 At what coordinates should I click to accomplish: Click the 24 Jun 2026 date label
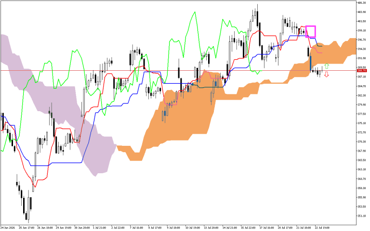[x=8, y=228]
